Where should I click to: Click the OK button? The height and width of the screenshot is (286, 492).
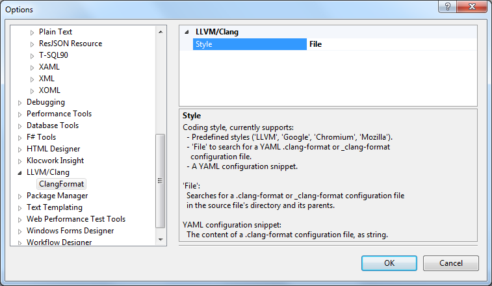[389, 263]
